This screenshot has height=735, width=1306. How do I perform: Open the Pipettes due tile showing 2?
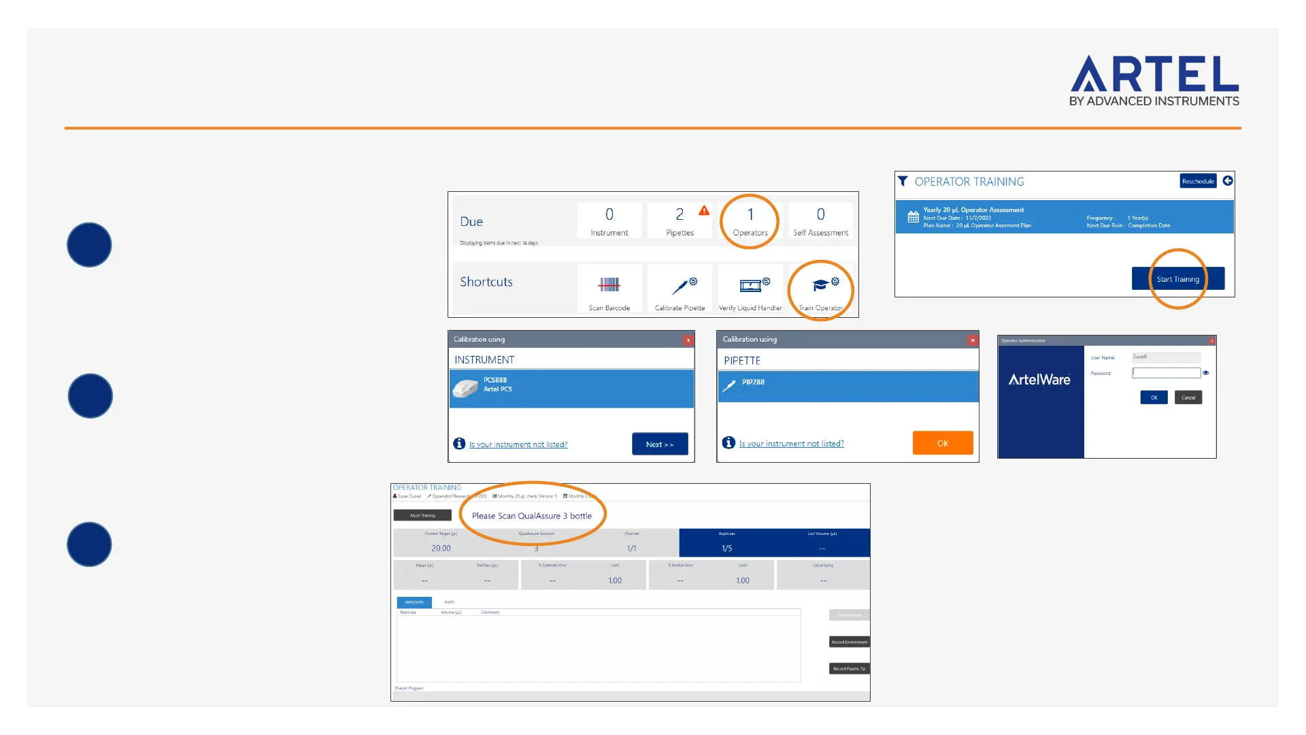pos(680,220)
